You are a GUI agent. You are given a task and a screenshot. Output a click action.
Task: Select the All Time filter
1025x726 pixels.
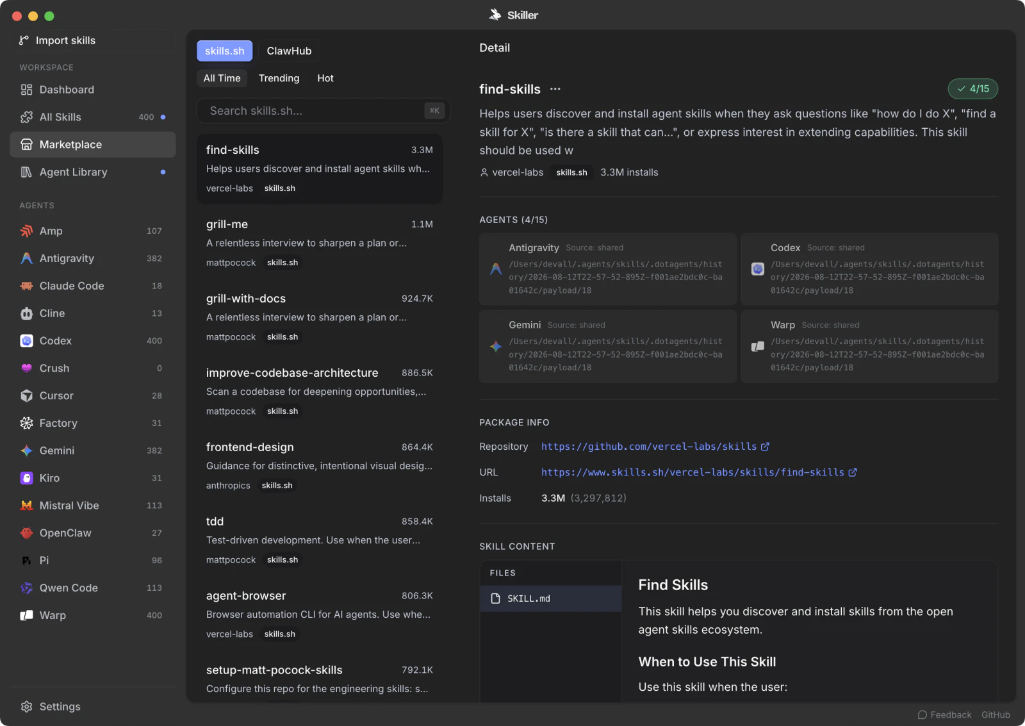pos(222,78)
